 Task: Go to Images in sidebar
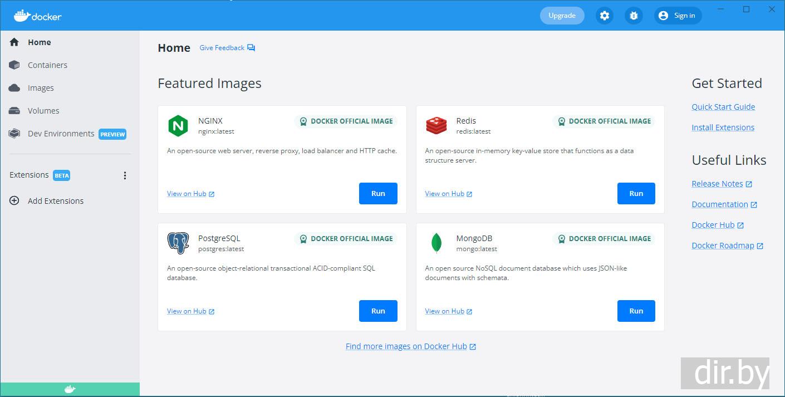[x=41, y=88]
